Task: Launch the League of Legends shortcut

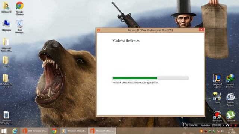Action: point(217,81)
